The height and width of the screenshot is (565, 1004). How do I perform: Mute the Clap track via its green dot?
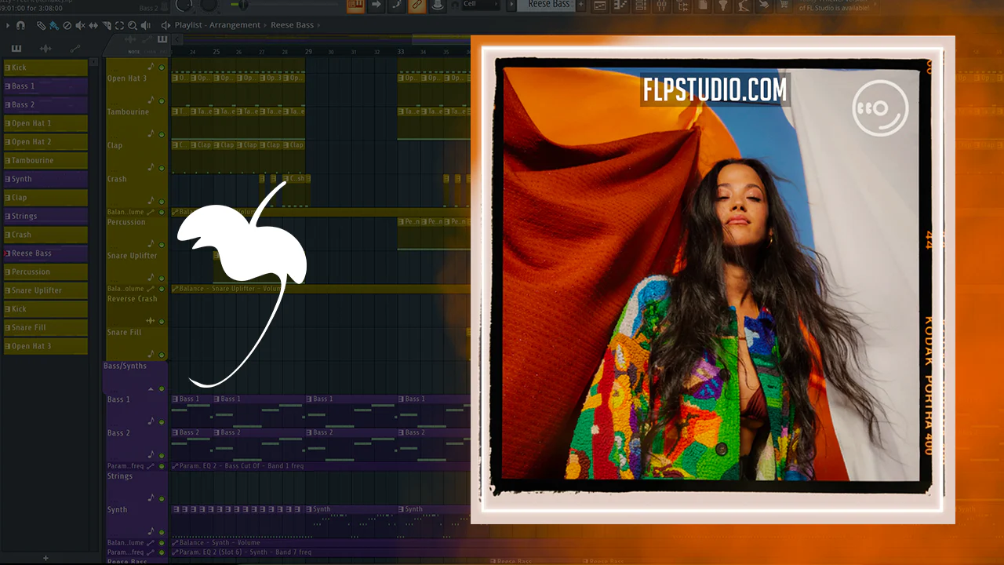162,167
